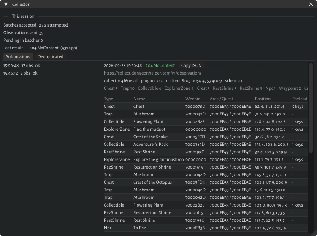317x236 pixels.
Task: Click the 2026-09-28 15:50:48 timestamp
Action: [x=123, y=66]
